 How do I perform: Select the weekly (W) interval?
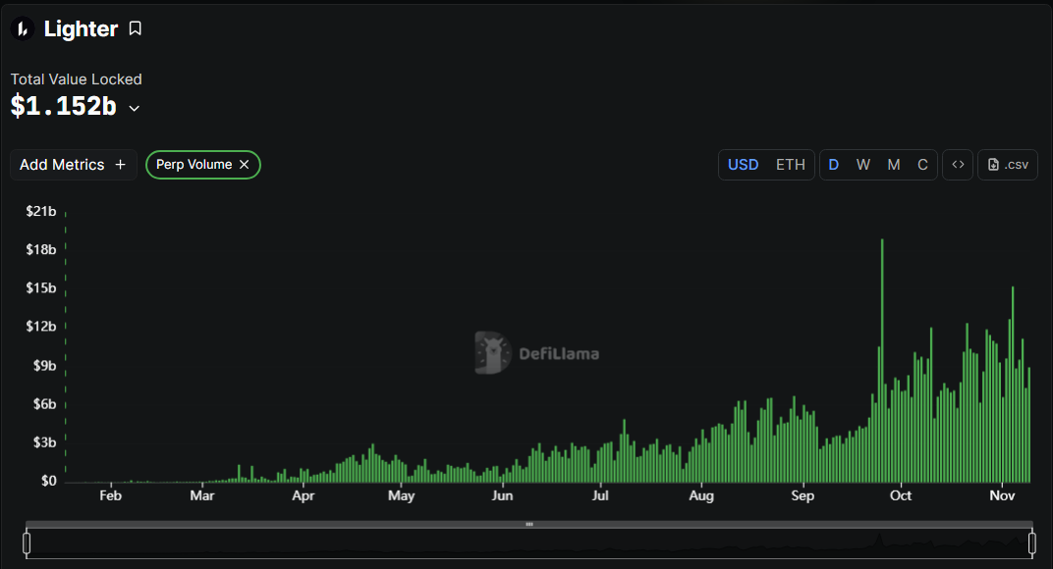pyautogui.click(x=863, y=165)
